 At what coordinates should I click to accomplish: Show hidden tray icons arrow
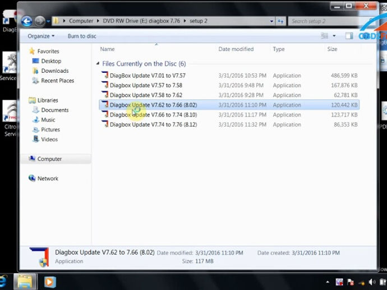(328, 282)
